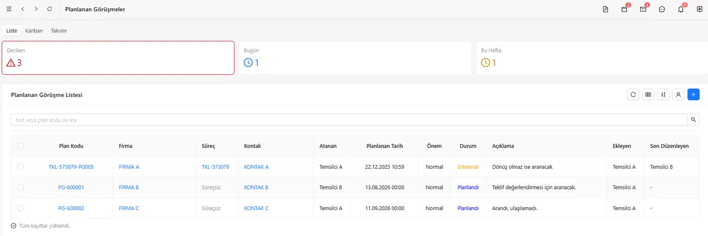The width and height of the screenshot is (708, 236).
Task: Refresh the Planlanan Görüşme Listesi
Action: 633,94
